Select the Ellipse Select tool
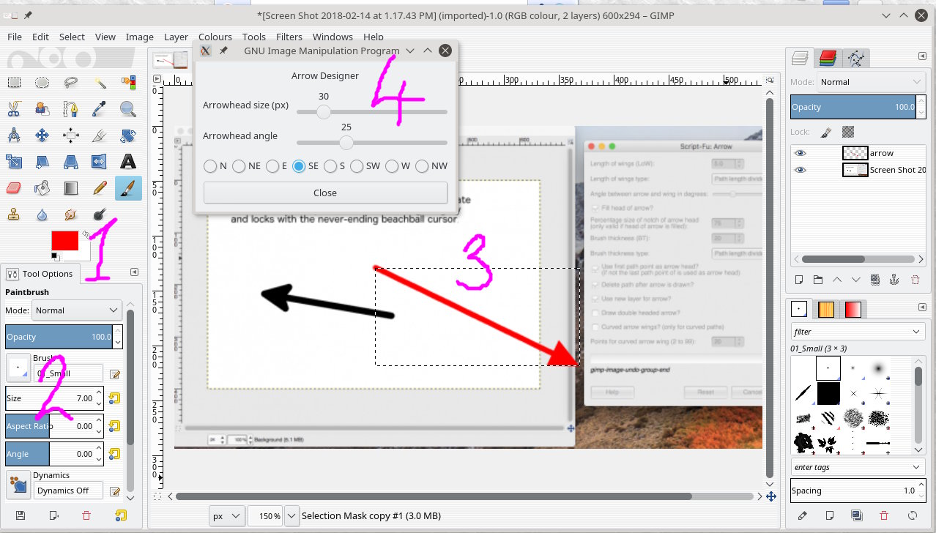The image size is (936, 533). [42, 82]
